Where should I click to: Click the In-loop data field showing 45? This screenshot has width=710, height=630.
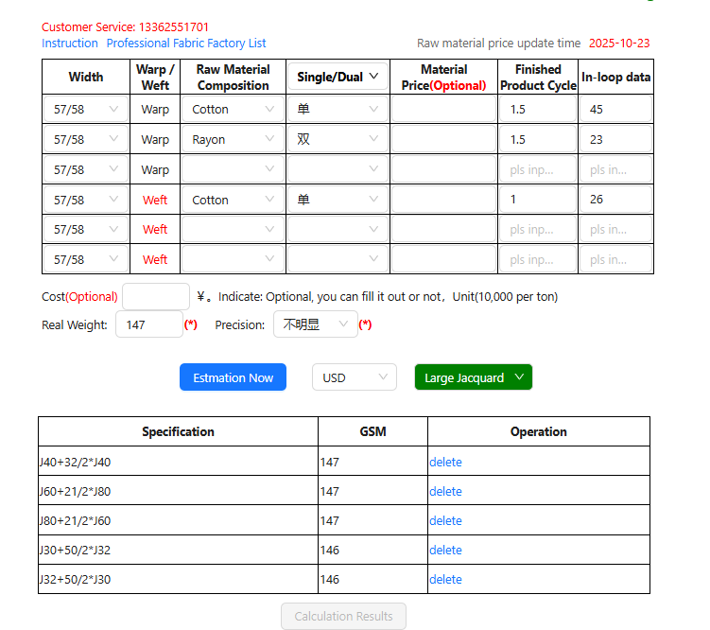click(x=615, y=109)
